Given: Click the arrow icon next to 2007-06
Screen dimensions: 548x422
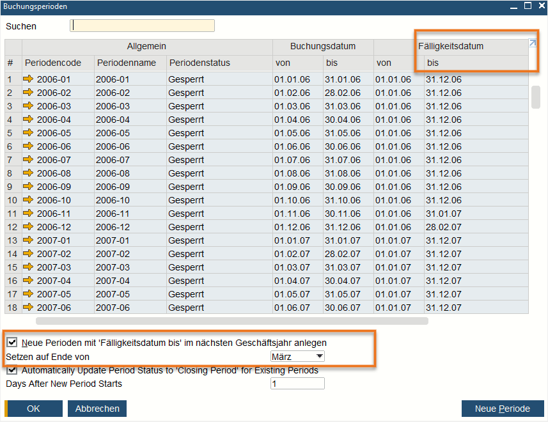Looking at the screenshot, I should [29, 308].
